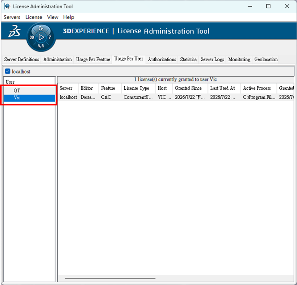
Task: Click the V.R quadrant of the compass
Action: coord(41,46)
